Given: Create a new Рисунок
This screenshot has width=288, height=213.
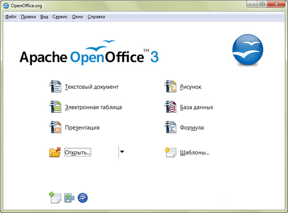Looking at the screenshot, I should click(x=191, y=87).
